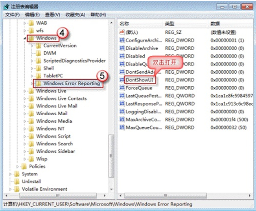
Task: Click the ForceQueue value icon
Action: [x=122, y=88]
